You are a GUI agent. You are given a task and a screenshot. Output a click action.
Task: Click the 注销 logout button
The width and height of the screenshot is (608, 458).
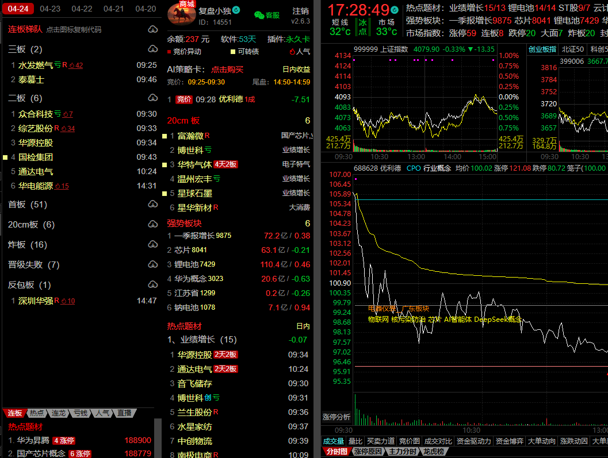point(300,11)
